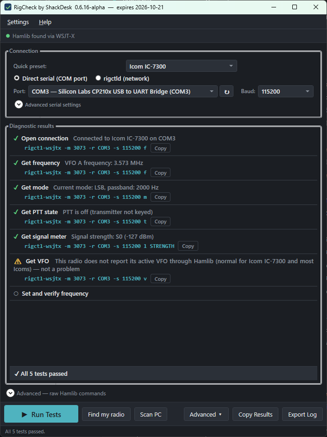The width and height of the screenshot is (327, 437).
Task: Click the command line ending in 'l STRENGTH'
Action: click(100, 246)
